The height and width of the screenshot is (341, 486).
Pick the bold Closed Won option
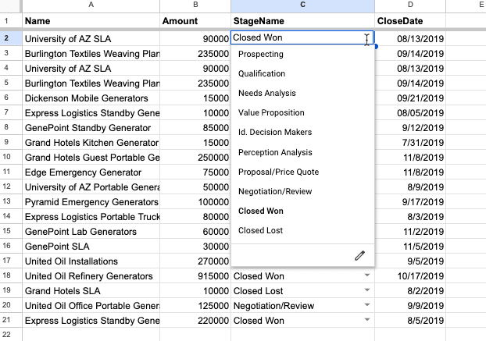point(261,211)
